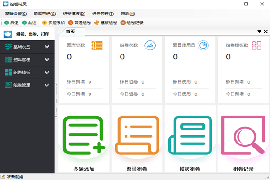The image size is (270, 180).
Task: Expand the 组卷管理 chevron in sidebar
Action: point(47,85)
